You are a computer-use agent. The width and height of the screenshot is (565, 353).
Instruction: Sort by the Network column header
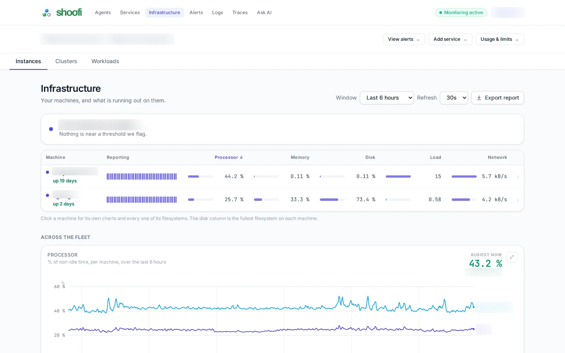[x=497, y=157]
